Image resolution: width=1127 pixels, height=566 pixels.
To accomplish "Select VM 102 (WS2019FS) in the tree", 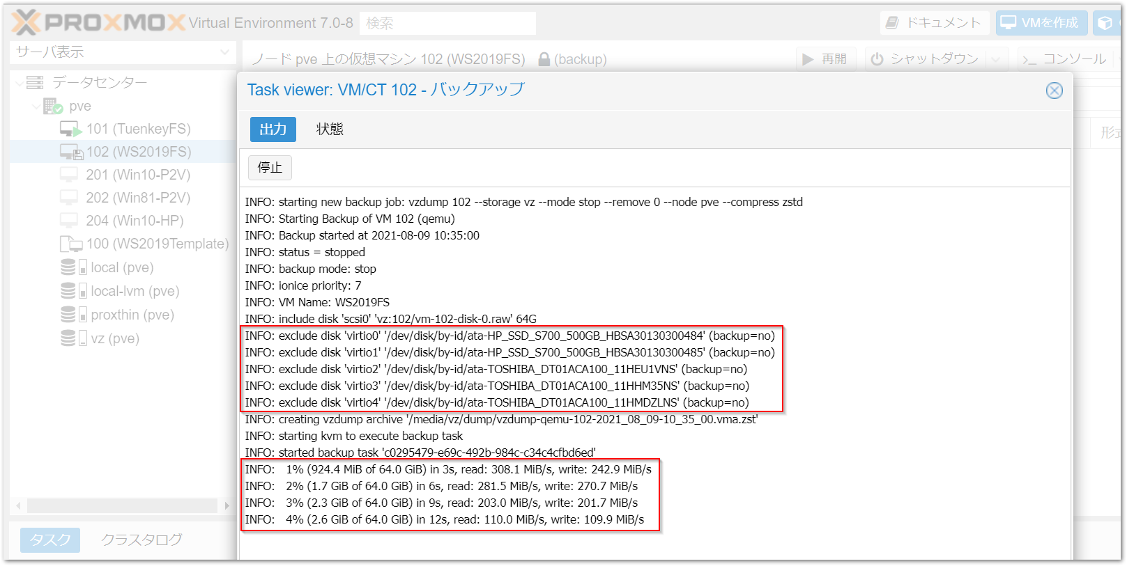I will [138, 152].
